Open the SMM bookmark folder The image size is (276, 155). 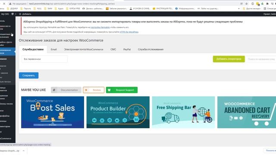pos(48,9)
